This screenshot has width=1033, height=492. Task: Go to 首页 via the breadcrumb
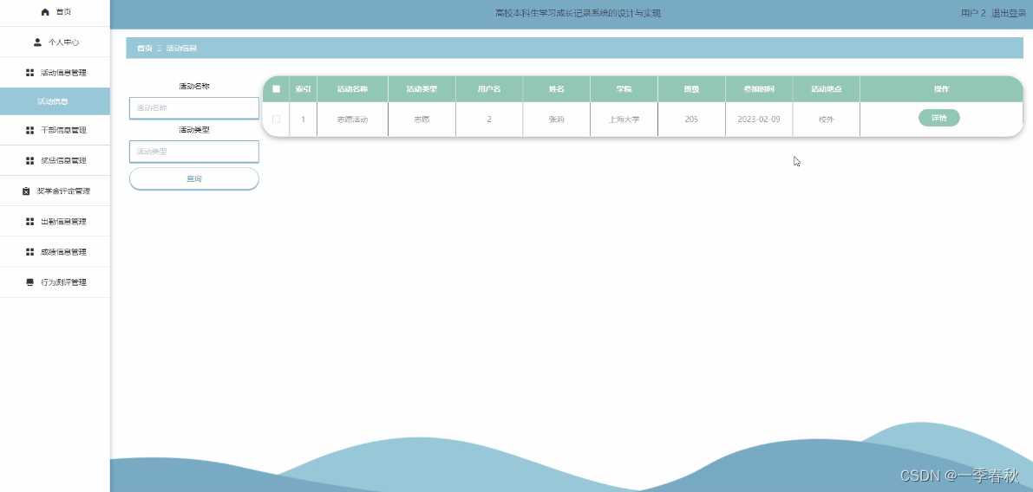pos(144,48)
